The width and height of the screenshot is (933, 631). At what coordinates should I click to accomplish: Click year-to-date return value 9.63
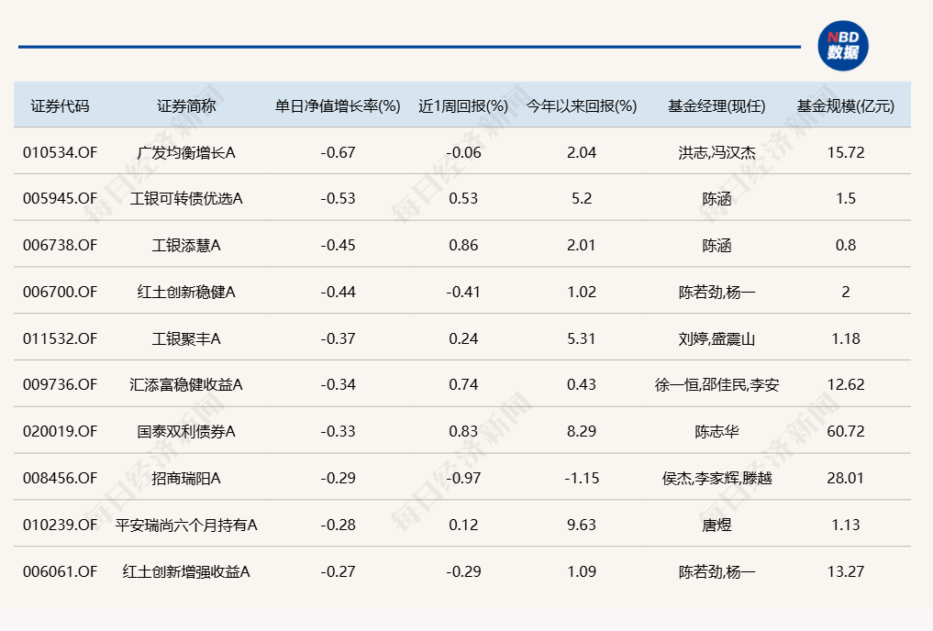(x=582, y=525)
